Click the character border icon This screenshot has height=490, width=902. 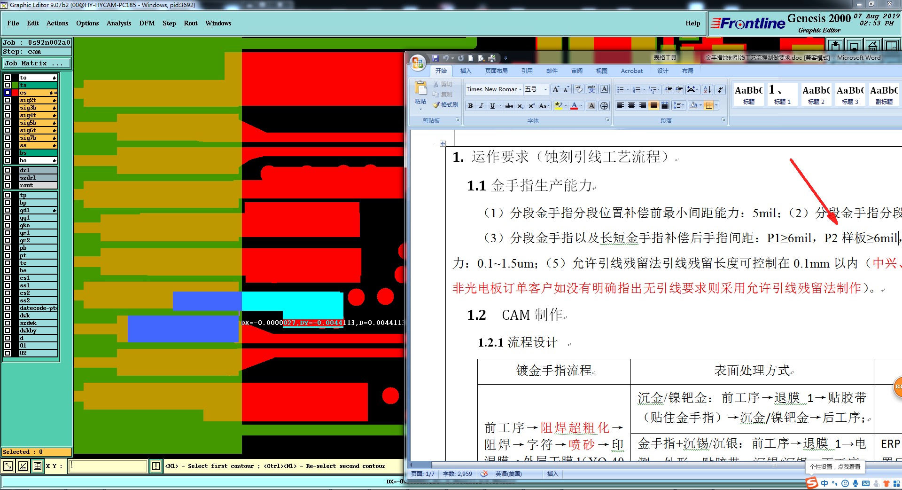tap(605, 89)
